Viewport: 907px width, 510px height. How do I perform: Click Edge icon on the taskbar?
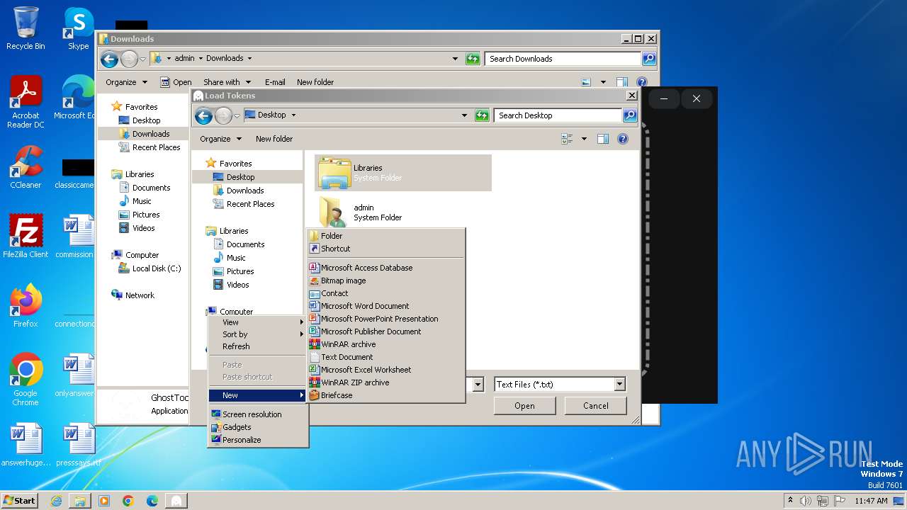(x=152, y=501)
